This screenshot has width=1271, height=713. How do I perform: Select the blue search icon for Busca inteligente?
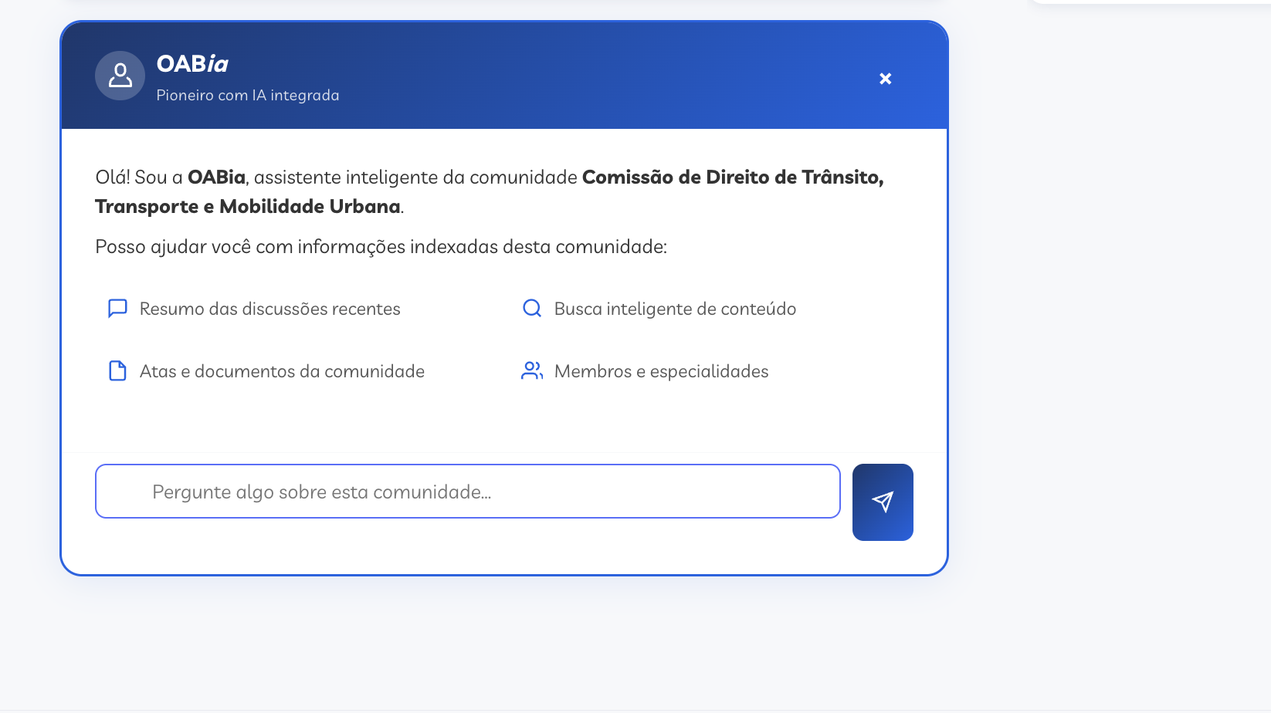pos(531,308)
